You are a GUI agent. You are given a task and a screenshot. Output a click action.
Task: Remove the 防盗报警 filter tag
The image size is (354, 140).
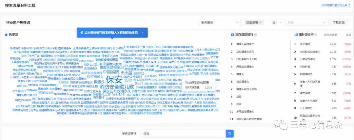click(x=260, y=23)
